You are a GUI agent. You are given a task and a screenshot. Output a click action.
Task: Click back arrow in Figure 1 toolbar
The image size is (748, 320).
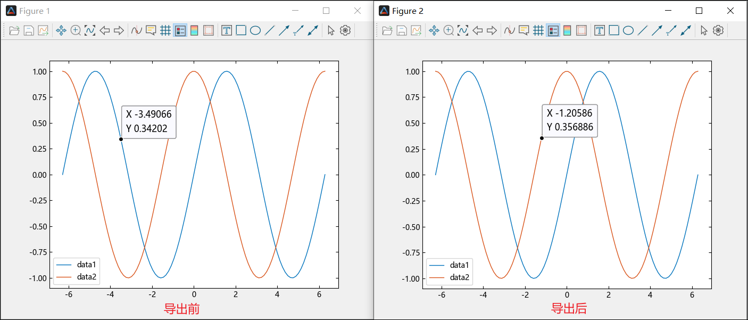coord(105,30)
